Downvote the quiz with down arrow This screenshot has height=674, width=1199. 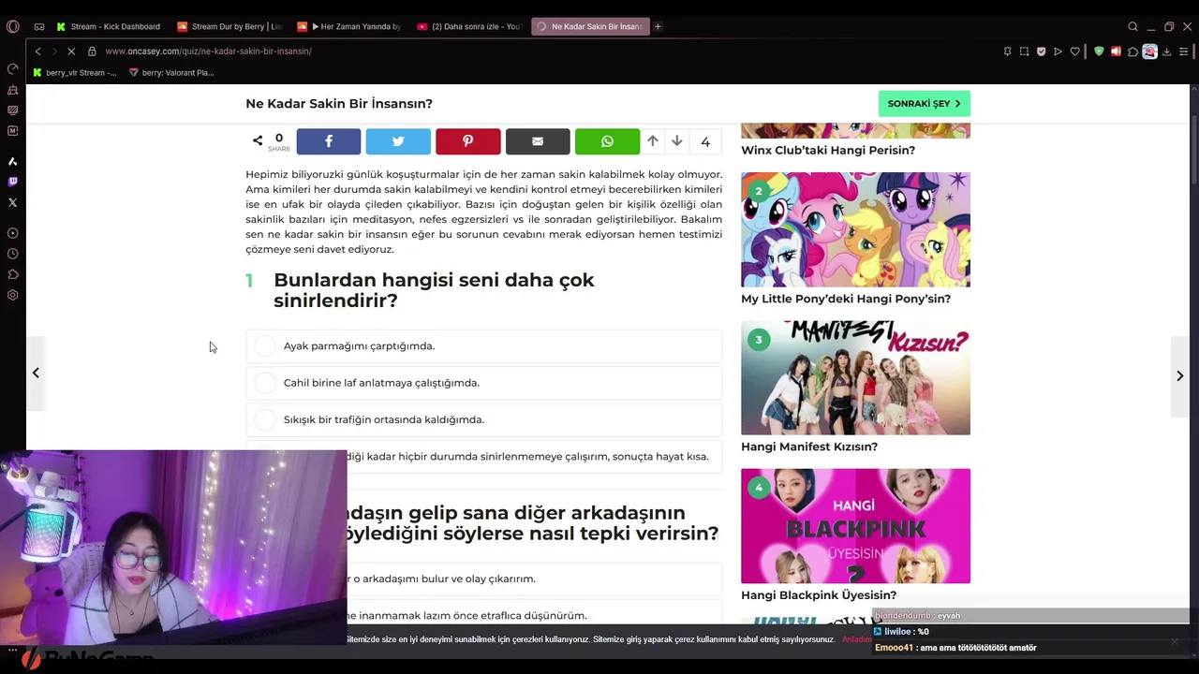pos(676,141)
